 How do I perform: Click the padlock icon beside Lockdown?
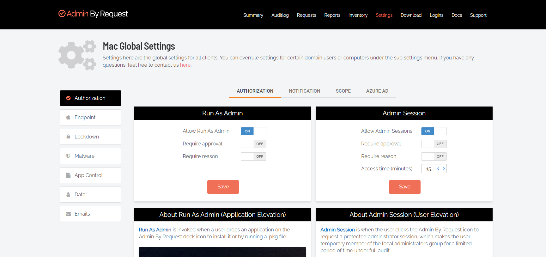68,137
